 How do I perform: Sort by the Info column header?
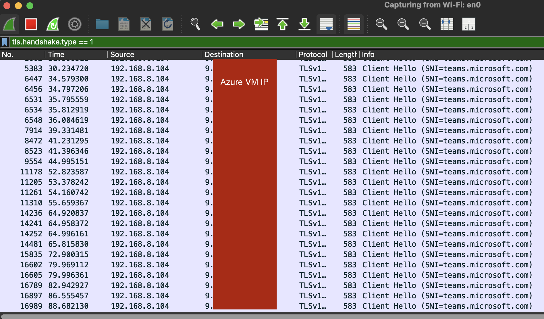click(x=452, y=55)
